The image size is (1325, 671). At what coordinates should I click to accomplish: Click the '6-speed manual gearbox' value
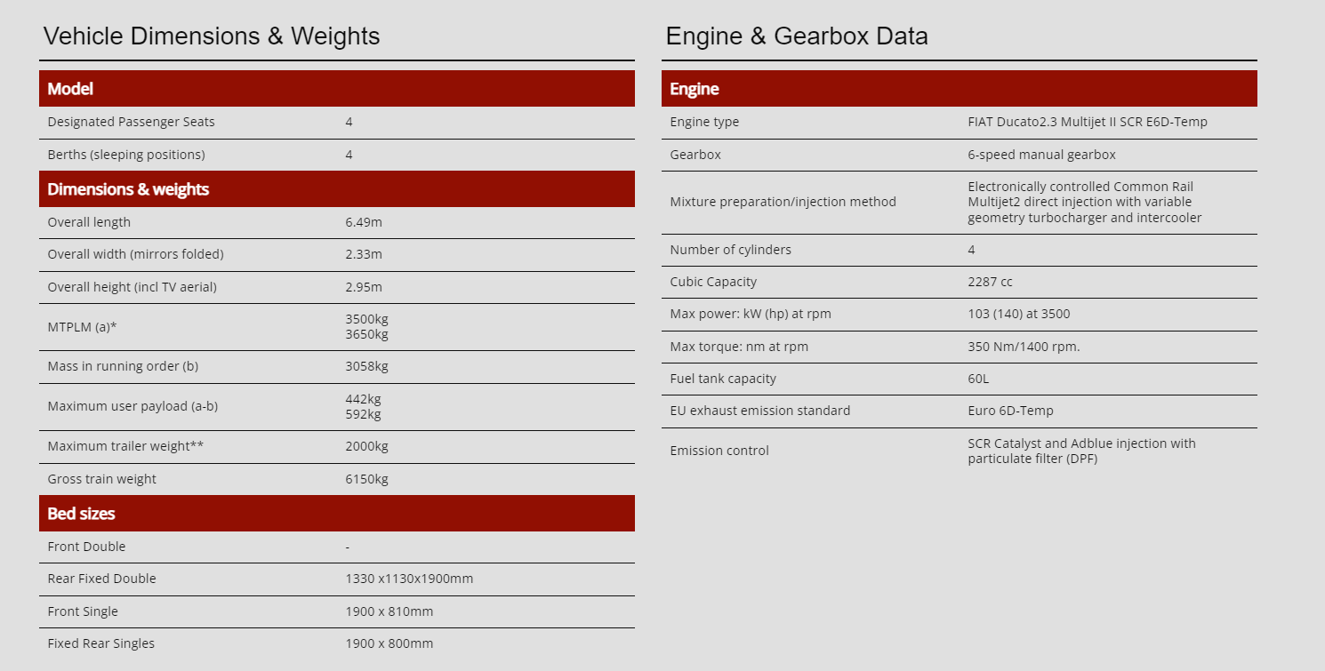(x=1041, y=155)
